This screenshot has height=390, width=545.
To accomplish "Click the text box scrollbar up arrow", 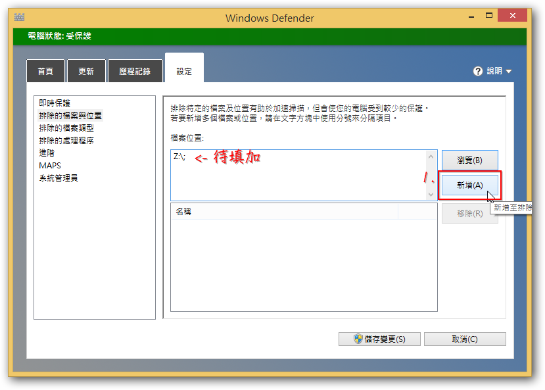I will tap(431, 157).
